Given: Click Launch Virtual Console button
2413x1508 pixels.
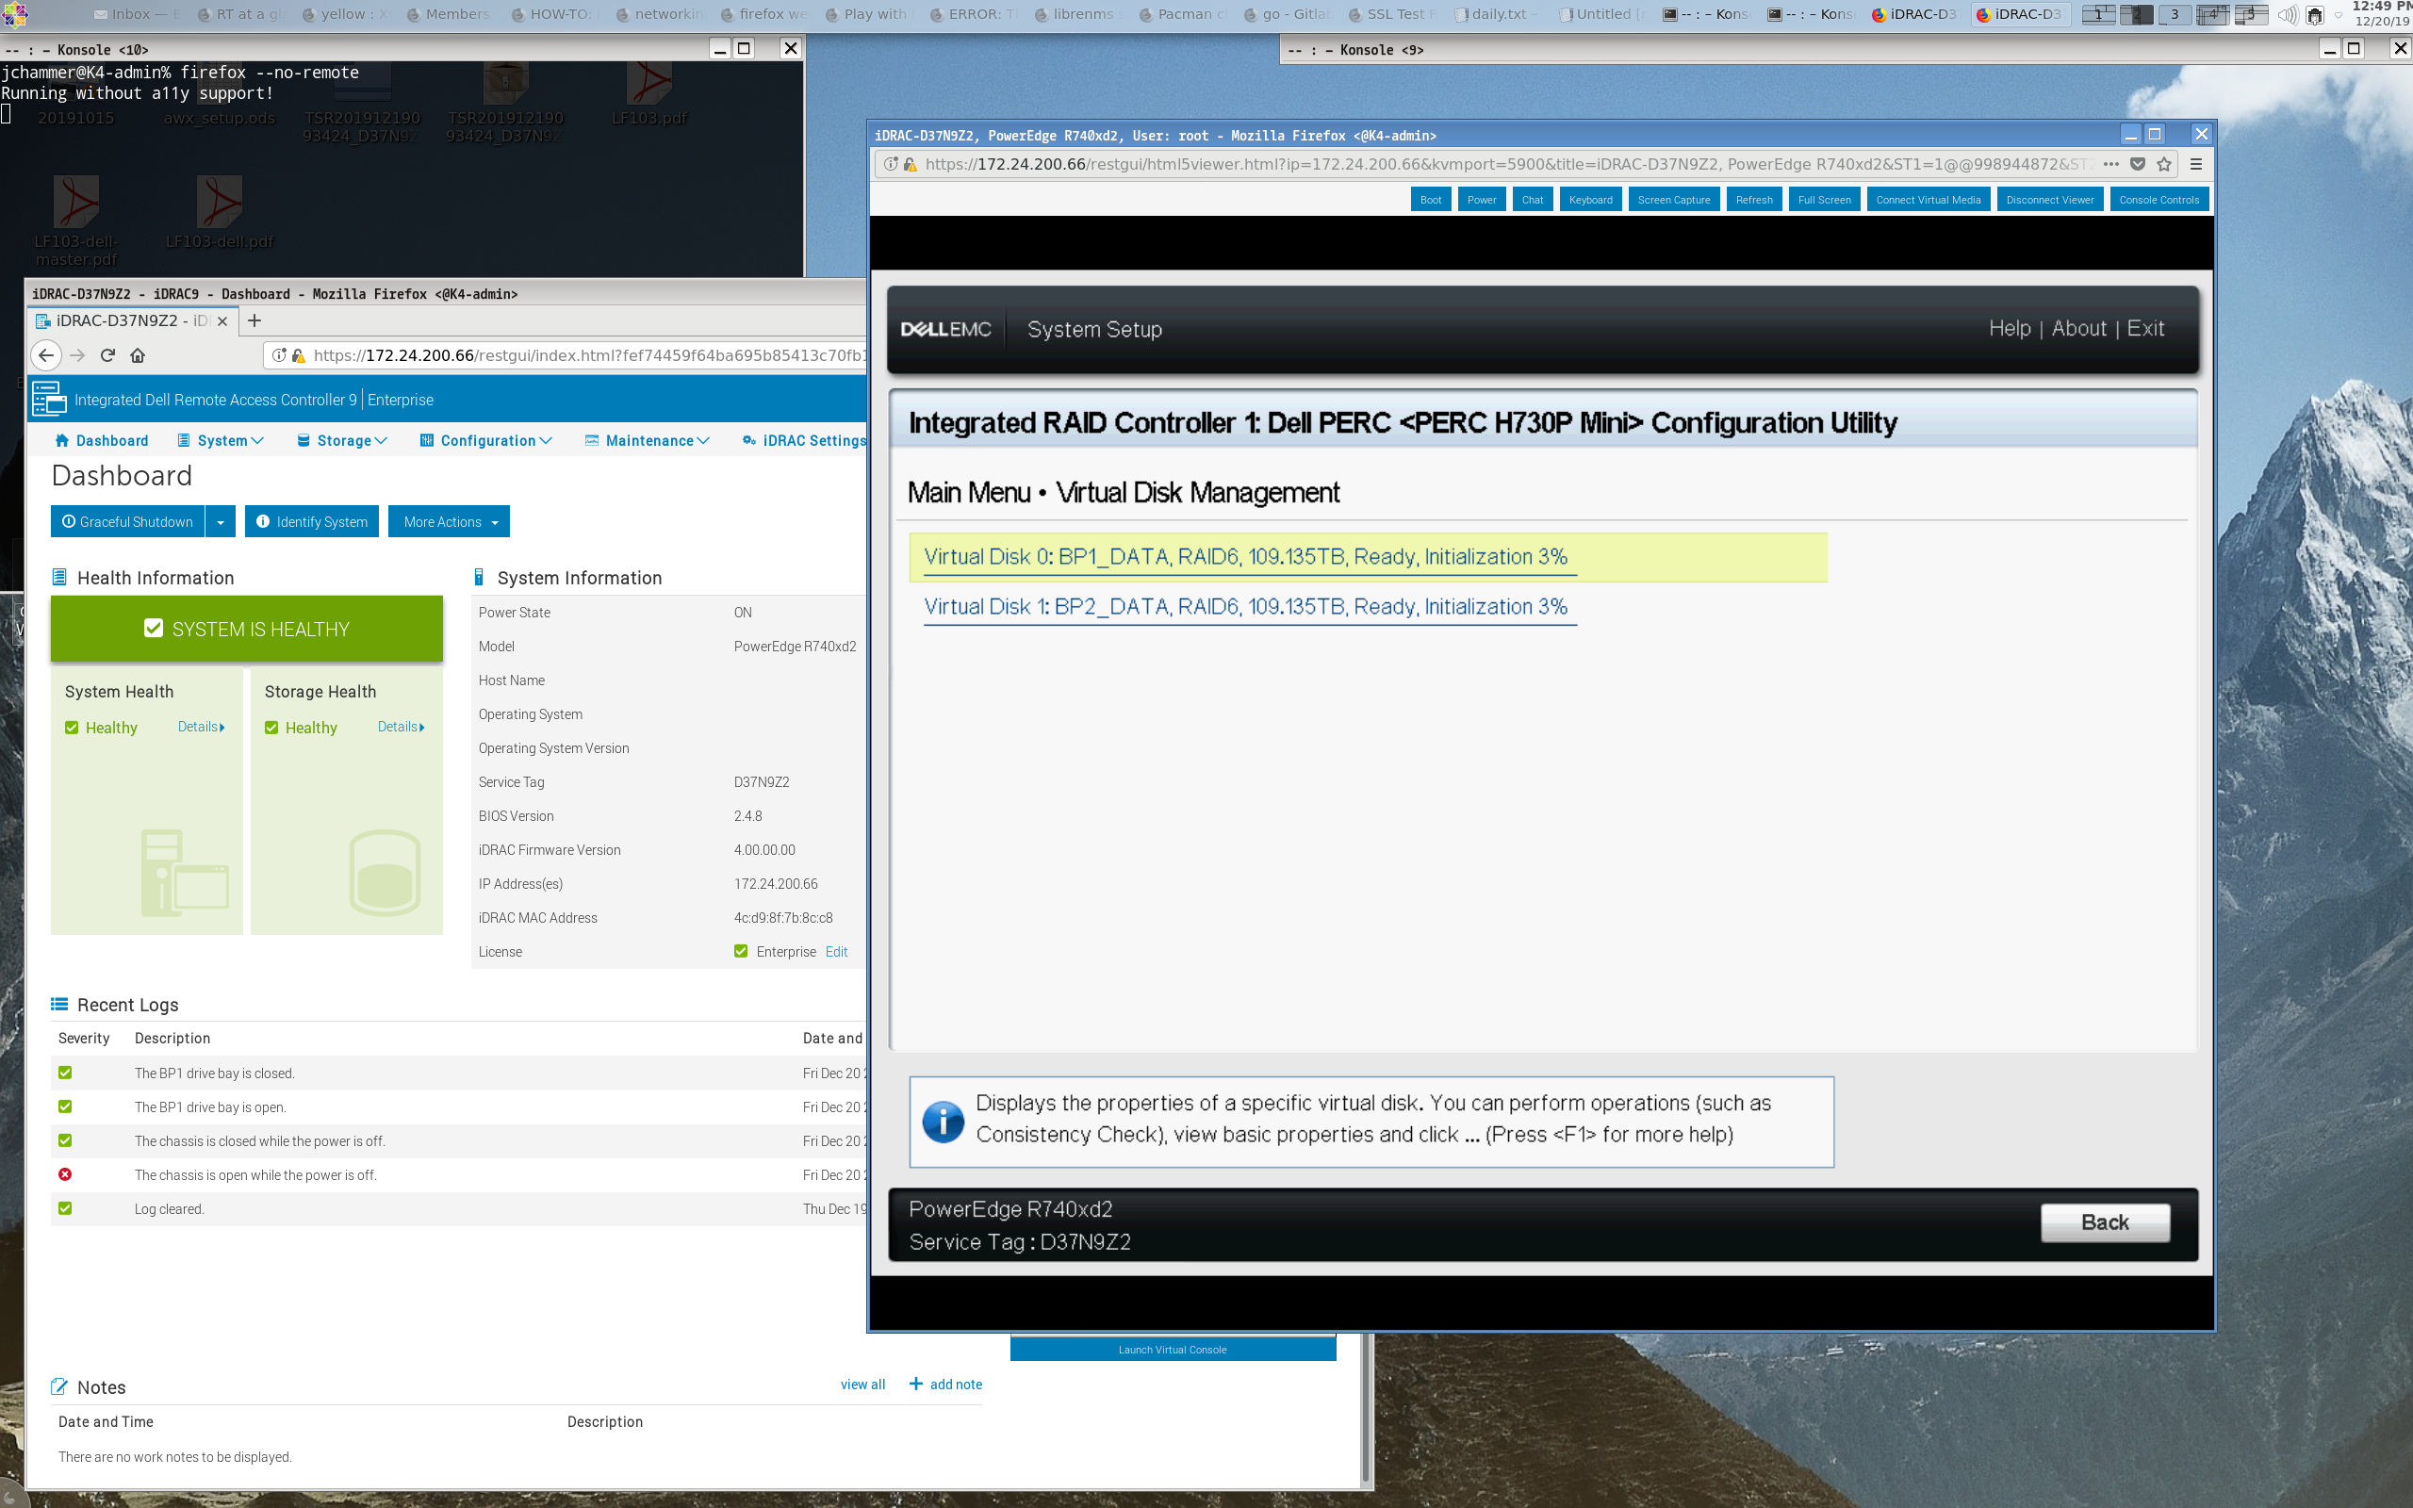Looking at the screenshot, I should click(x=1173, y=1350).
